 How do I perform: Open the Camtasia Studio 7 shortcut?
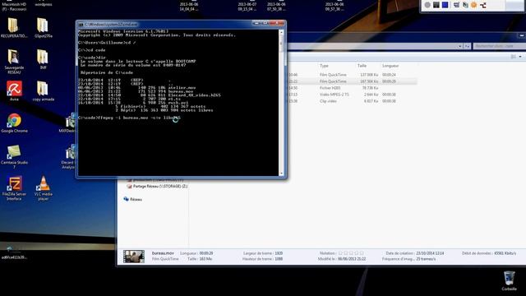coord(14,156)
